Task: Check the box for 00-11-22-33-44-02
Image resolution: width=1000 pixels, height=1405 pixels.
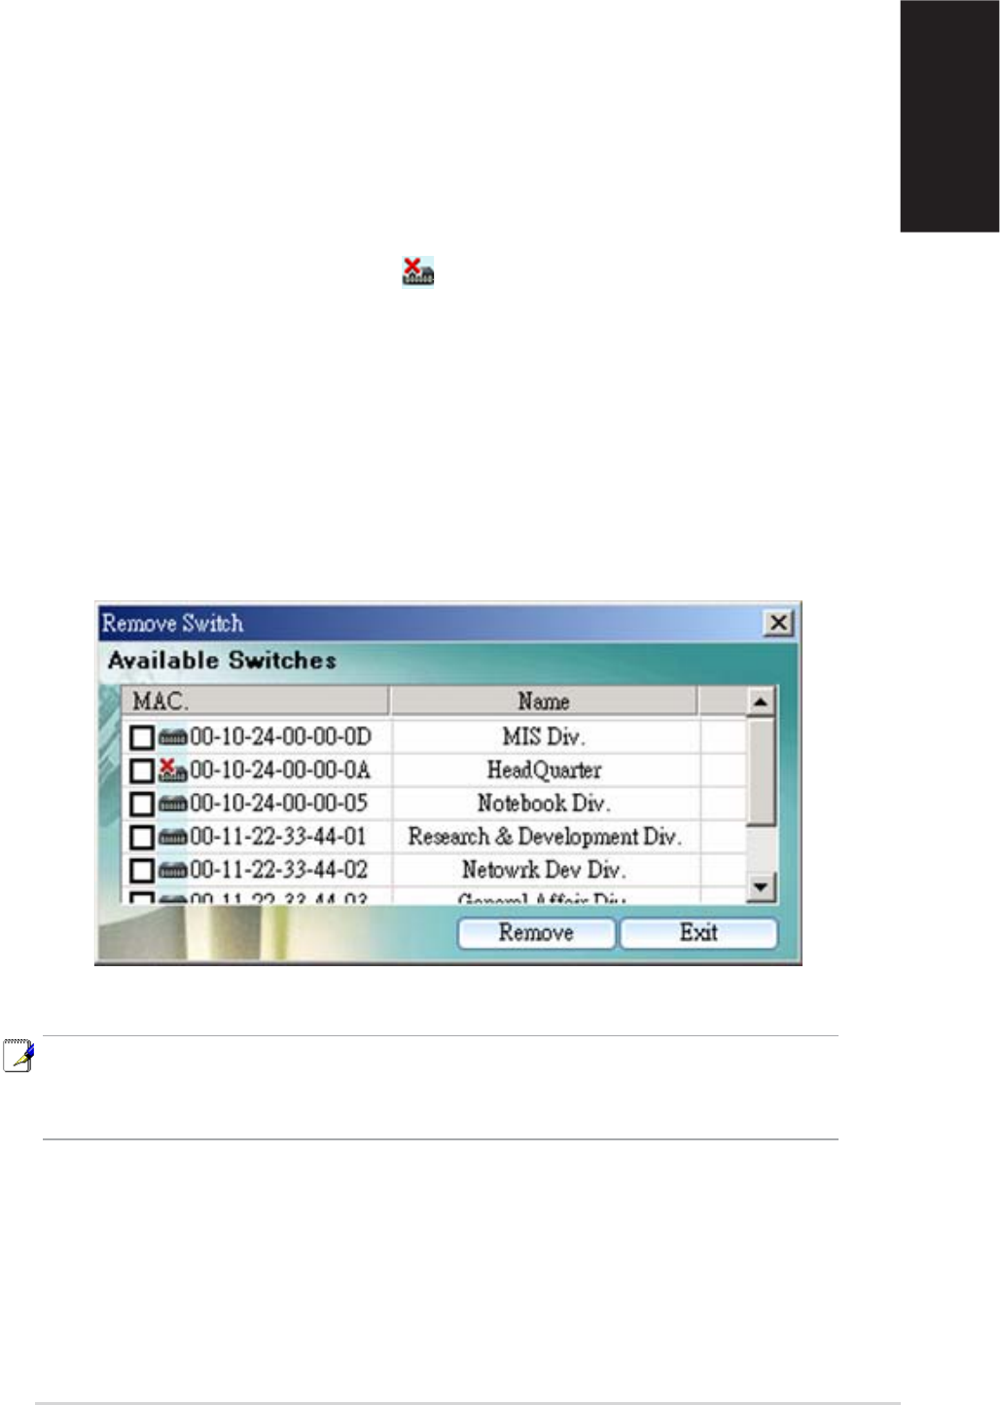Action: coord(141,870)
